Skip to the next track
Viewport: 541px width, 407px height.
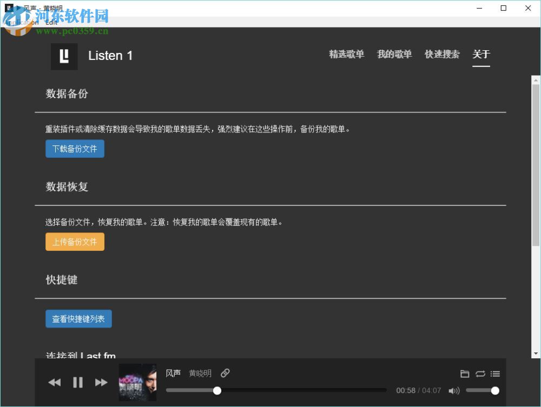pos(101,382)
